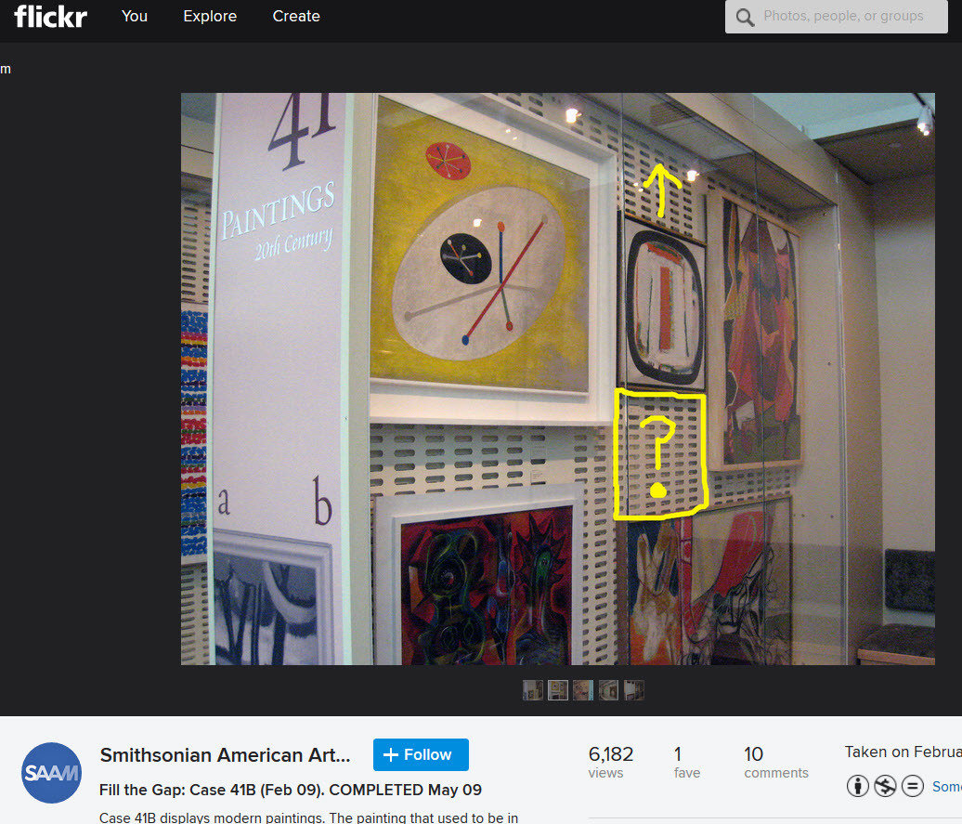962x824 pixels.
Task: Open the Explore menu
Action: 210,16
